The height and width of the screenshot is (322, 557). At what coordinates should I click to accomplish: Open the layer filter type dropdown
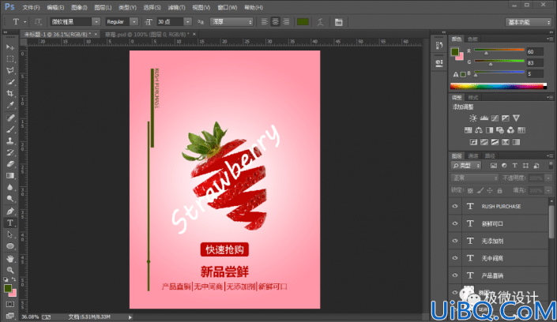coord(466,166)
